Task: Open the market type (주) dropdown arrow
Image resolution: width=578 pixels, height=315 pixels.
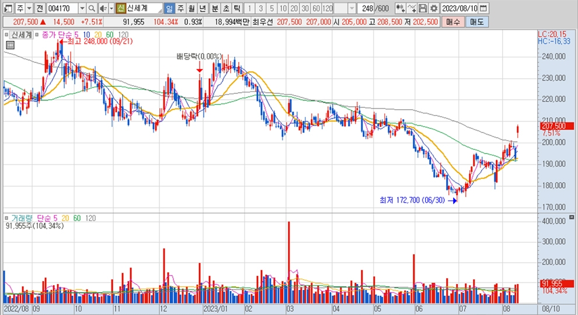Action: coord(29,8)
